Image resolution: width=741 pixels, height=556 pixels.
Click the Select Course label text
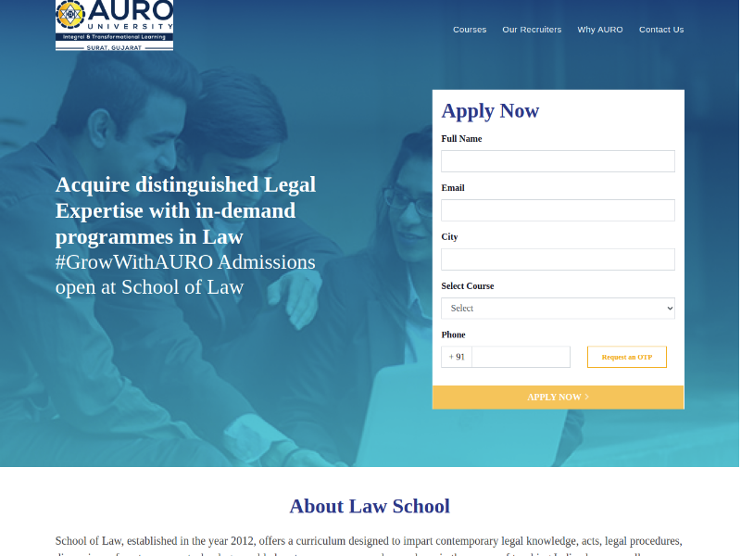[x=468, y=286]
